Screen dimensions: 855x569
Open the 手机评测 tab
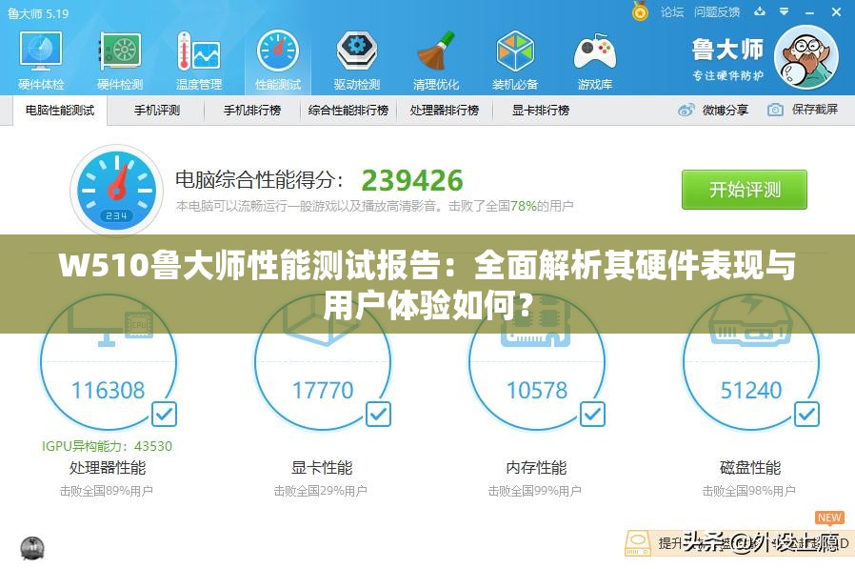pyautogui.click(x=157, y=110)
